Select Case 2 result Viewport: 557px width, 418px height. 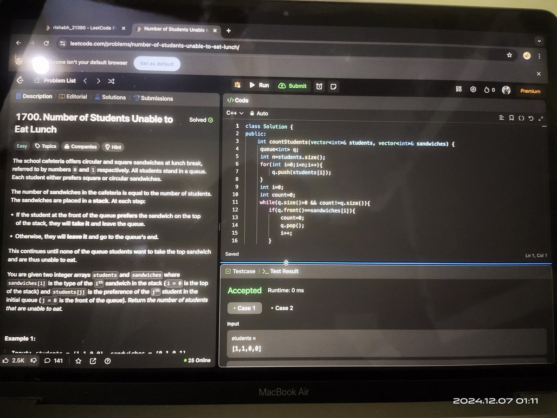tap(282, 308)
